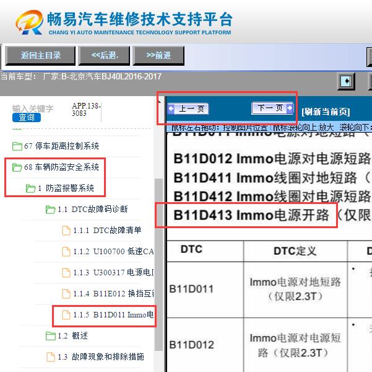Go forward with the >>前进 button
Image resolution: width=372 pixels, height=372 pixels.
158,56
